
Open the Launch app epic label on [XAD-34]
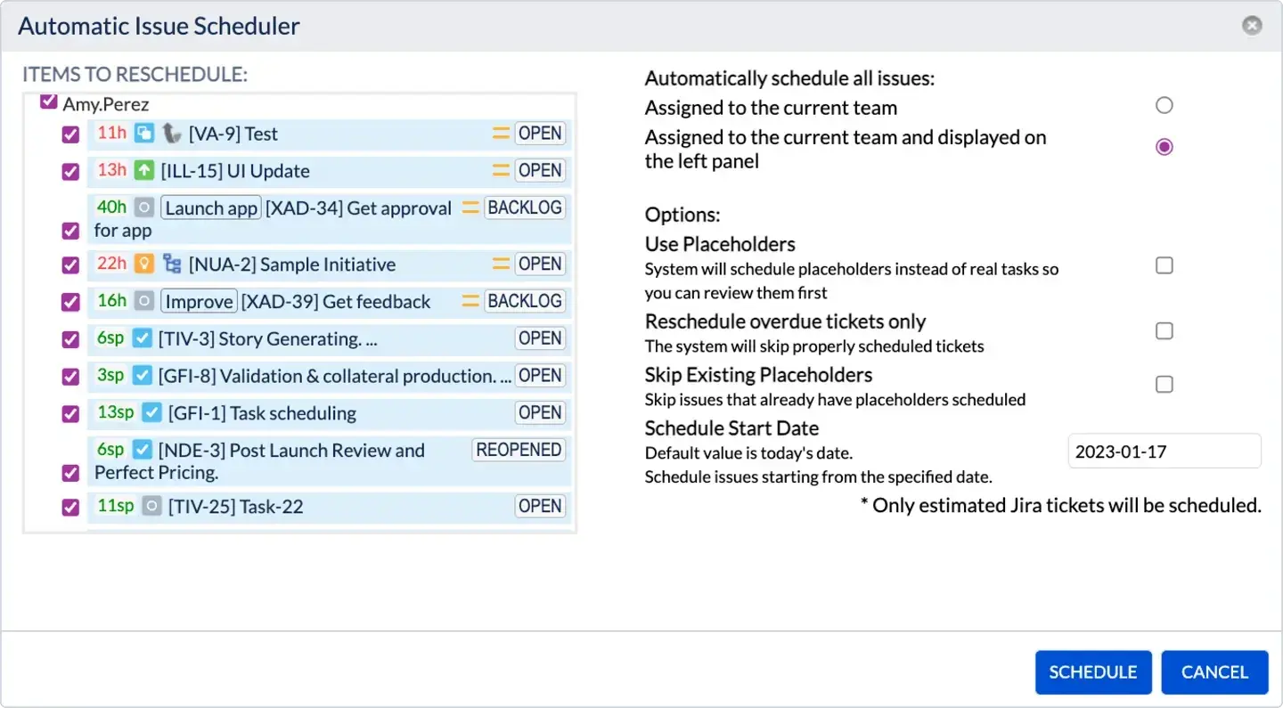tap(210, 208)
